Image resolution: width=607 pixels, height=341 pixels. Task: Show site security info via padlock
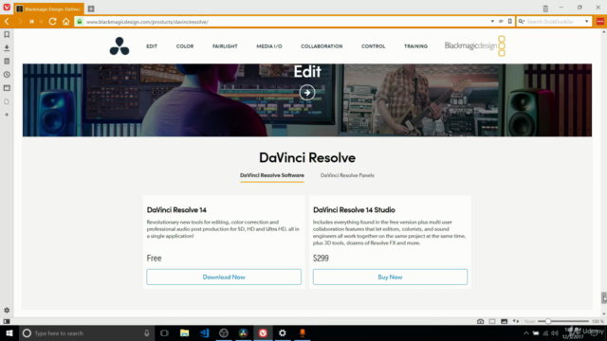click(80, 22)
